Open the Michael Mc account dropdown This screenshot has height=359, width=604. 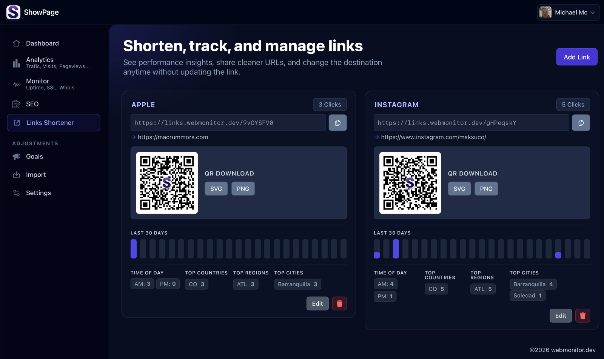568,12
